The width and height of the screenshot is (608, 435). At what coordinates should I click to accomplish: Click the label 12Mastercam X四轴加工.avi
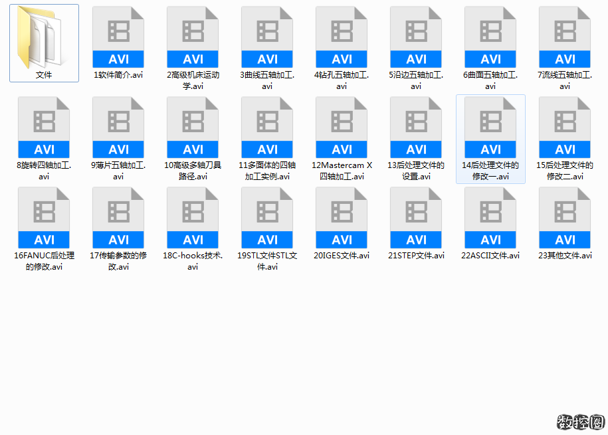coord(342,171)
